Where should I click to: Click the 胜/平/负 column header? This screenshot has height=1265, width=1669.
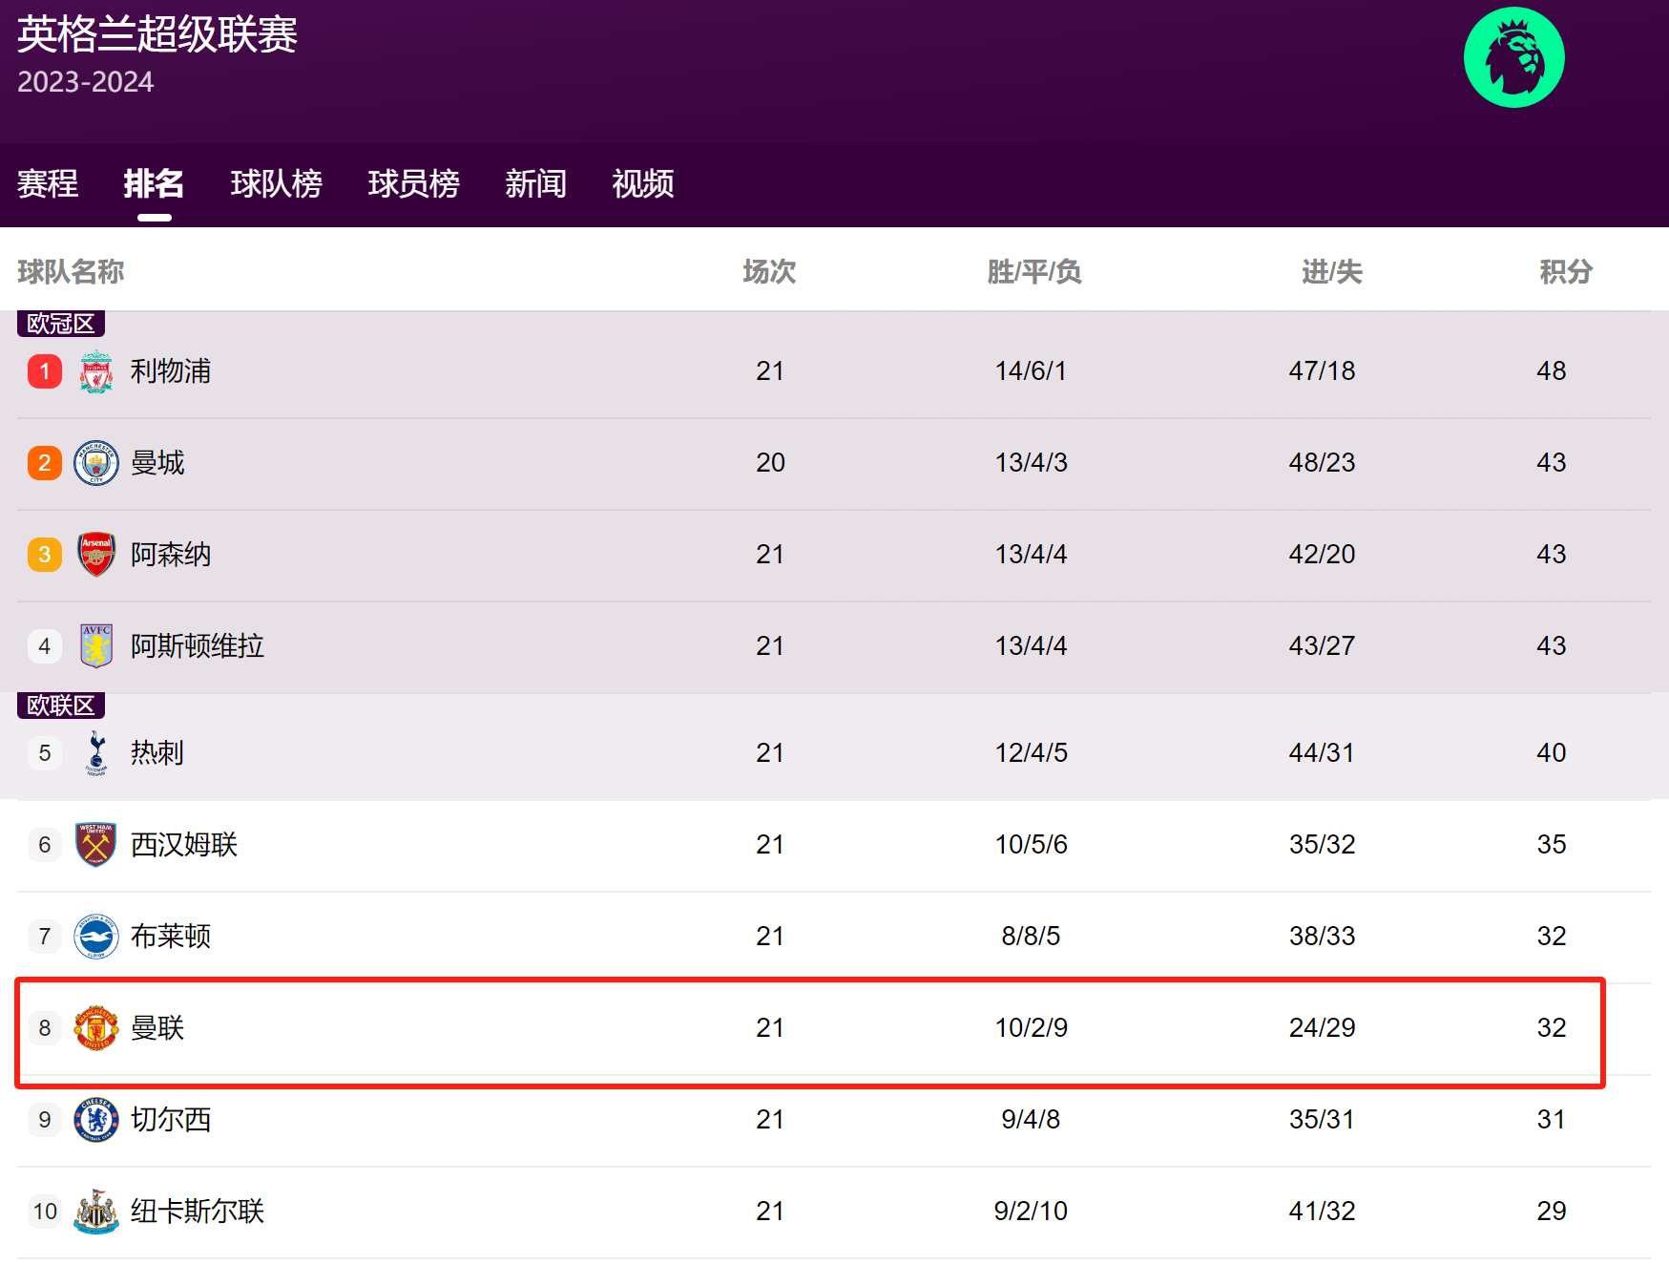pos(1034,272)
